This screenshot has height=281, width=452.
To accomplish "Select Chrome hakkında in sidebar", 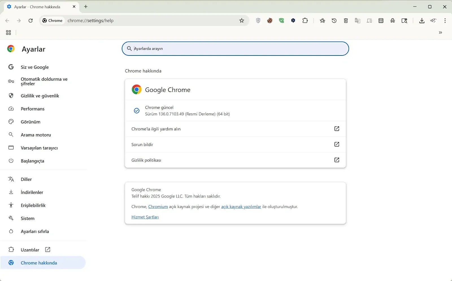I will [43, 263].
